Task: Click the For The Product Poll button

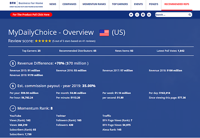Action: (x=31, y=15)
